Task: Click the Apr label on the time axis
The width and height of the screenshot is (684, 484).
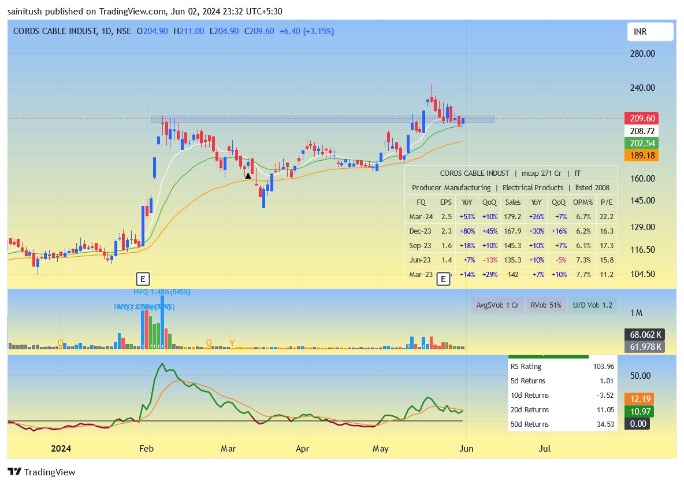Action: coord(302,449)
